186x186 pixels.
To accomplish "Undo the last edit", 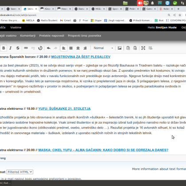I will pos(49,48).
